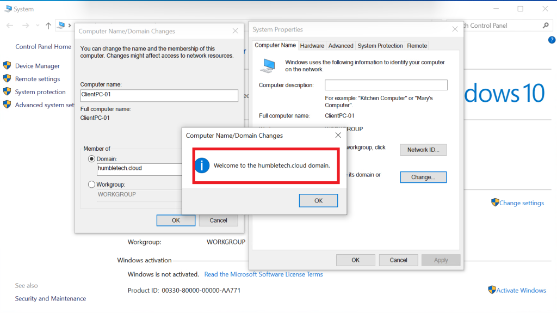The height and width of the screenshot is (313, 557).
Task: Expand the recent locations dropdown arrow
Action: (x=38, y=26)
